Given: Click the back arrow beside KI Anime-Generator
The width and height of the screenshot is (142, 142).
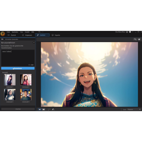Looking at the screenshot, I should point(2,39).
